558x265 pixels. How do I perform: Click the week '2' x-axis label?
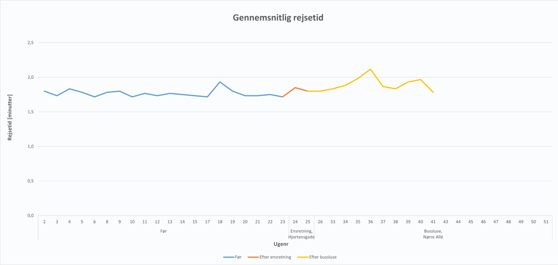(44, 222)
